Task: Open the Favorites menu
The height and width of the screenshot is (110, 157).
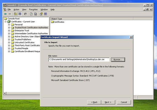Action: click(x=33, y=10)
